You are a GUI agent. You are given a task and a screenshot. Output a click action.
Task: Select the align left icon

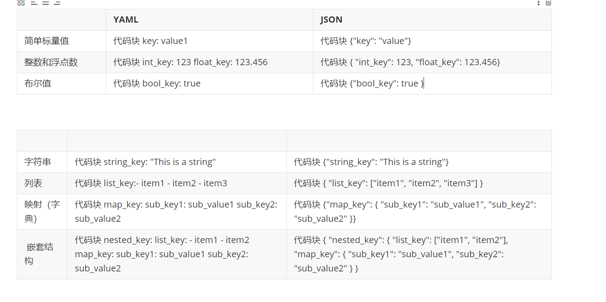pyautogui.click(x=34, y=2)
